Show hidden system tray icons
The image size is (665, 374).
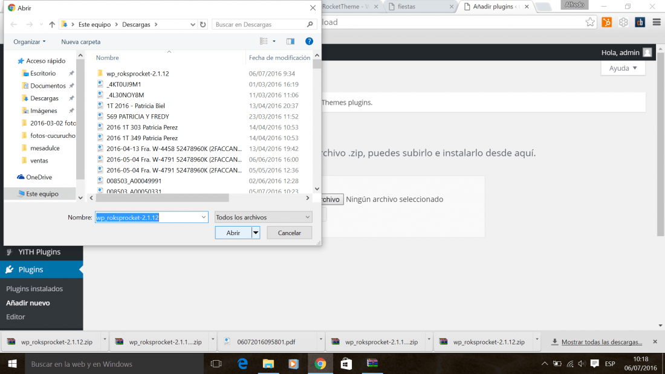(545, 364)
